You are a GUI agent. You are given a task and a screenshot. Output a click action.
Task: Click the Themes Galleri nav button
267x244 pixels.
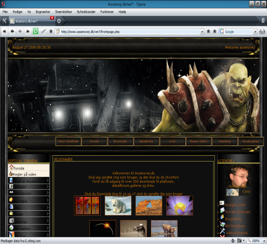coord(198,141)
